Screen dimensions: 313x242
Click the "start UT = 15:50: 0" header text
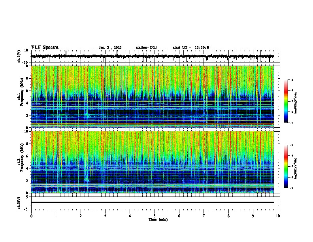(191, 47)
